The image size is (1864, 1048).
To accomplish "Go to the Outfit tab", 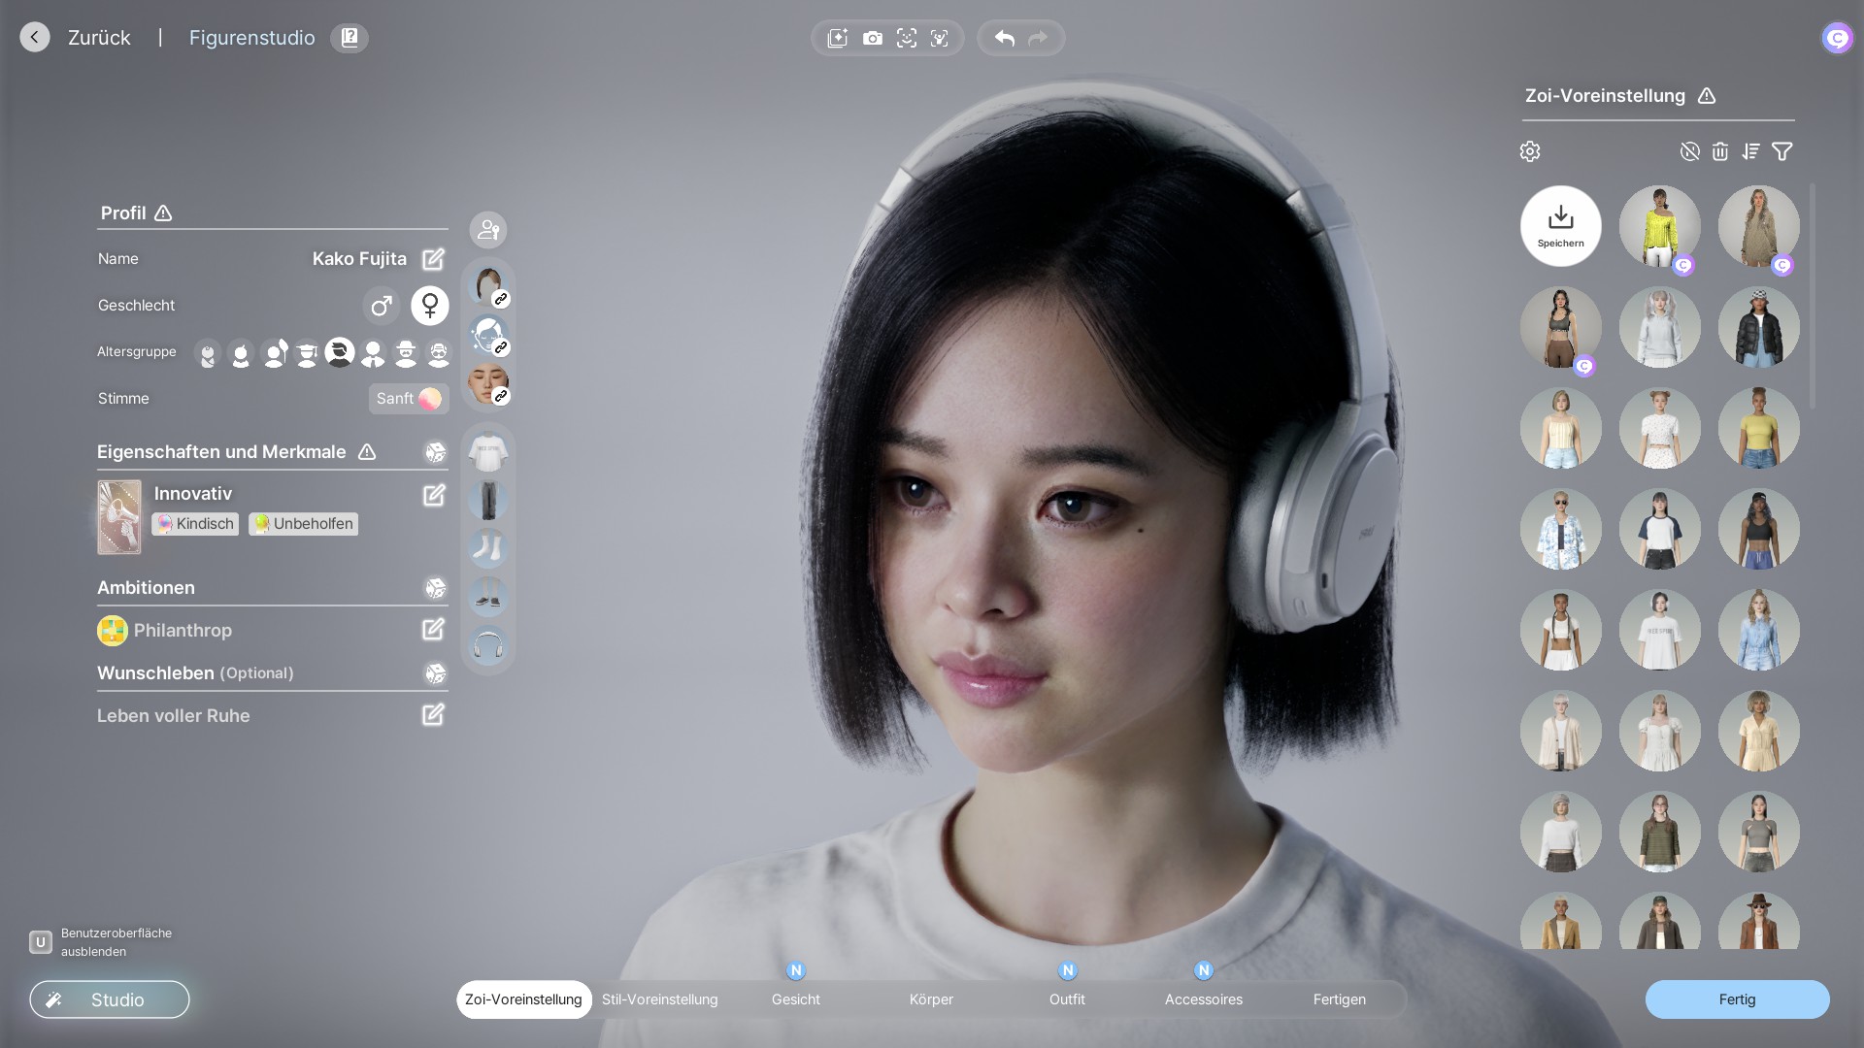I will pos(1067,999).
